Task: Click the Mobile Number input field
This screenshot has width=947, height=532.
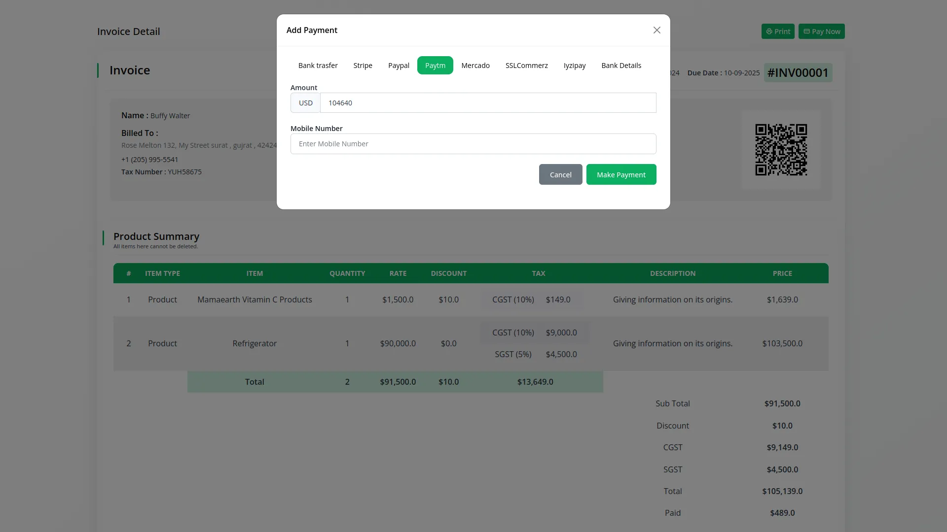Action: [x=473, y=144]
